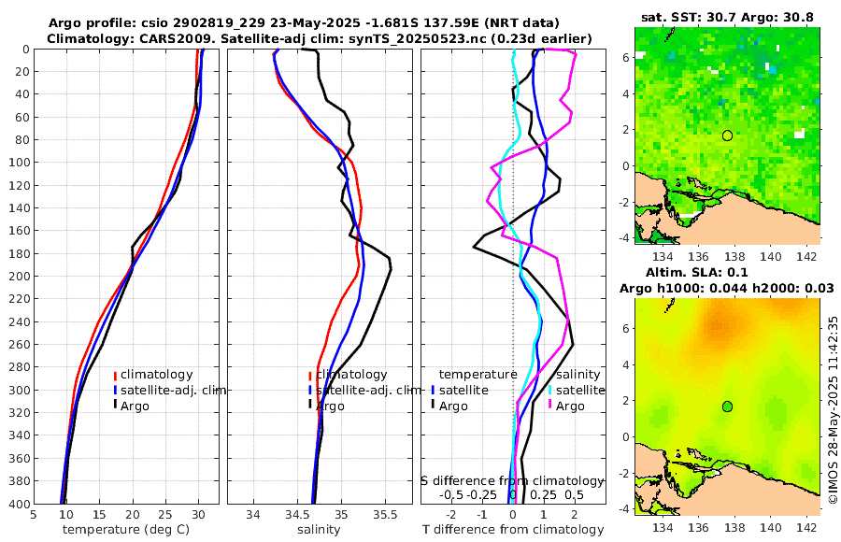Click 'T difference from climatology' axis label

pos(513,530)
